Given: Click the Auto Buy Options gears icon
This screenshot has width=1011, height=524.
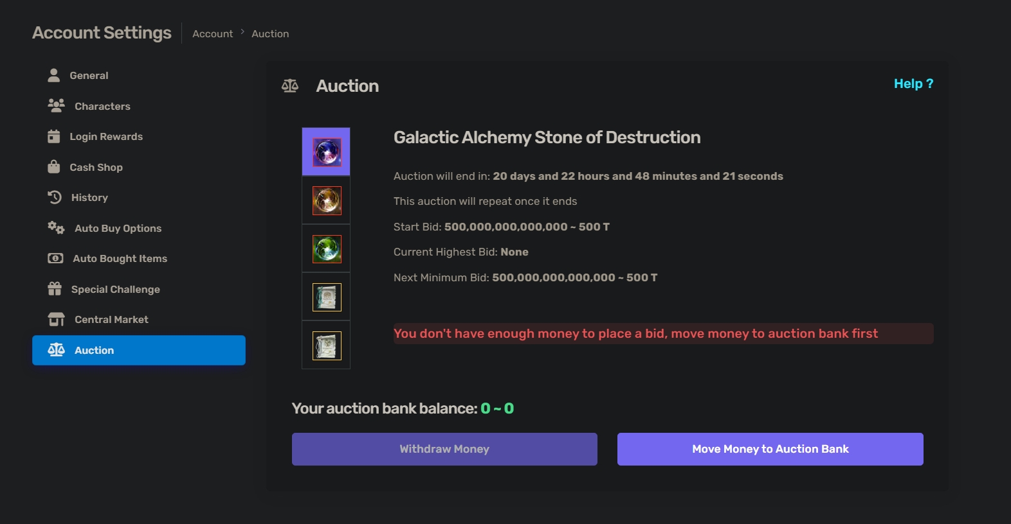Looking at the screenshot, I should pos(56,227).
